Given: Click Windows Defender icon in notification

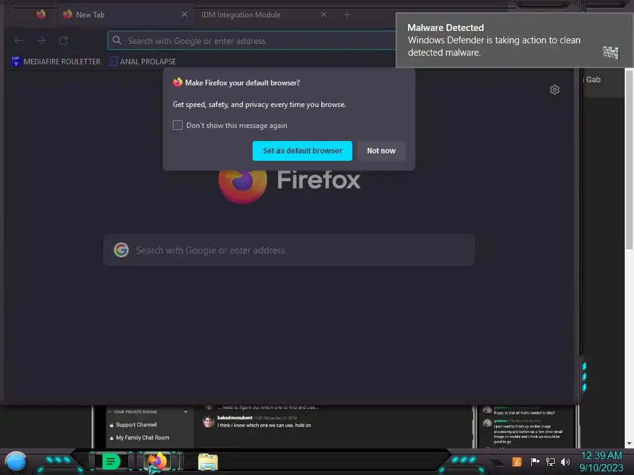Looking at the screenshot, I should pyautogui.click(x=611, y=53).
